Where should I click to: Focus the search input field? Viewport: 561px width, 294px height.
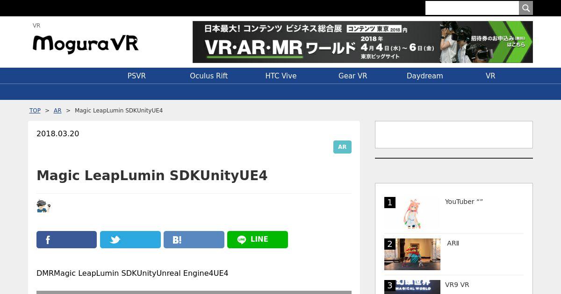472,8
